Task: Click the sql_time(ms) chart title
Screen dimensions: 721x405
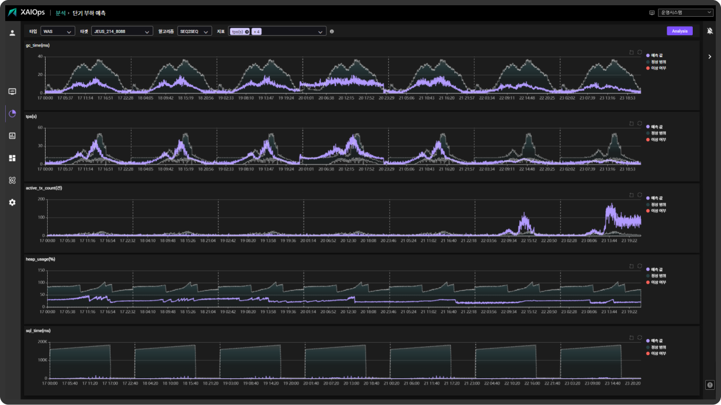Action: [38, 331]
